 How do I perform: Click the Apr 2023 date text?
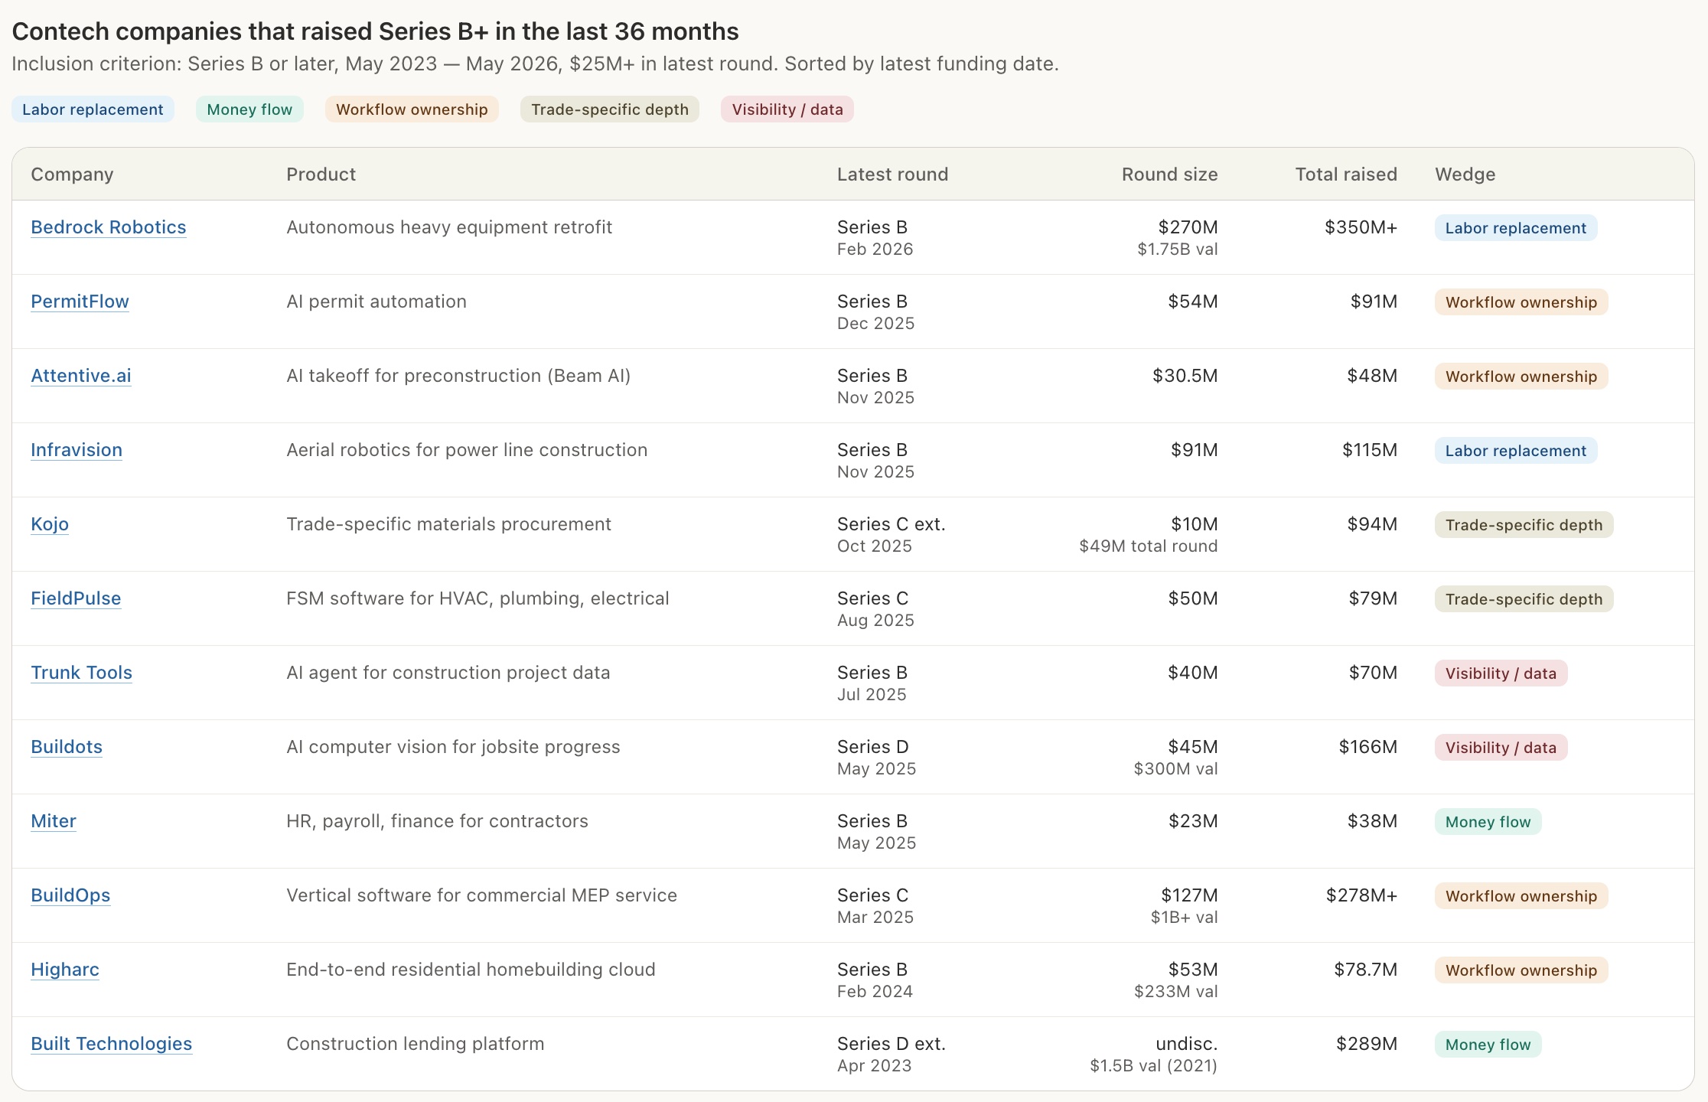click(874, 1066)
